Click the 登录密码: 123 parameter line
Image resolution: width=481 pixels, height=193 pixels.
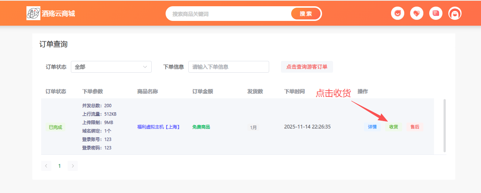(x=97, y=148)
